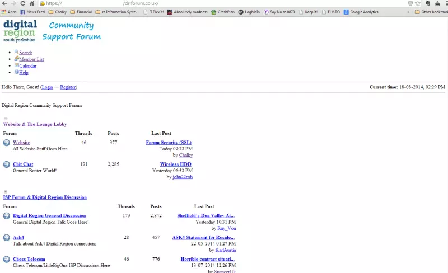Click the Digital Region General Discussion status icon
Screen dimensions: 448x273
(x=7, y=216)
